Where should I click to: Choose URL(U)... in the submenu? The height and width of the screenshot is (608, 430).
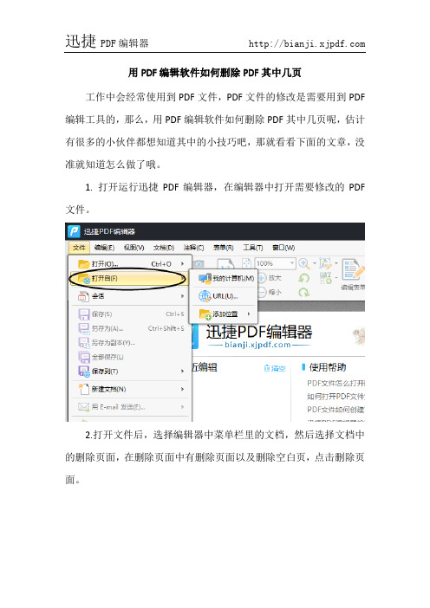pyautogui.click(x=224, y=296)
